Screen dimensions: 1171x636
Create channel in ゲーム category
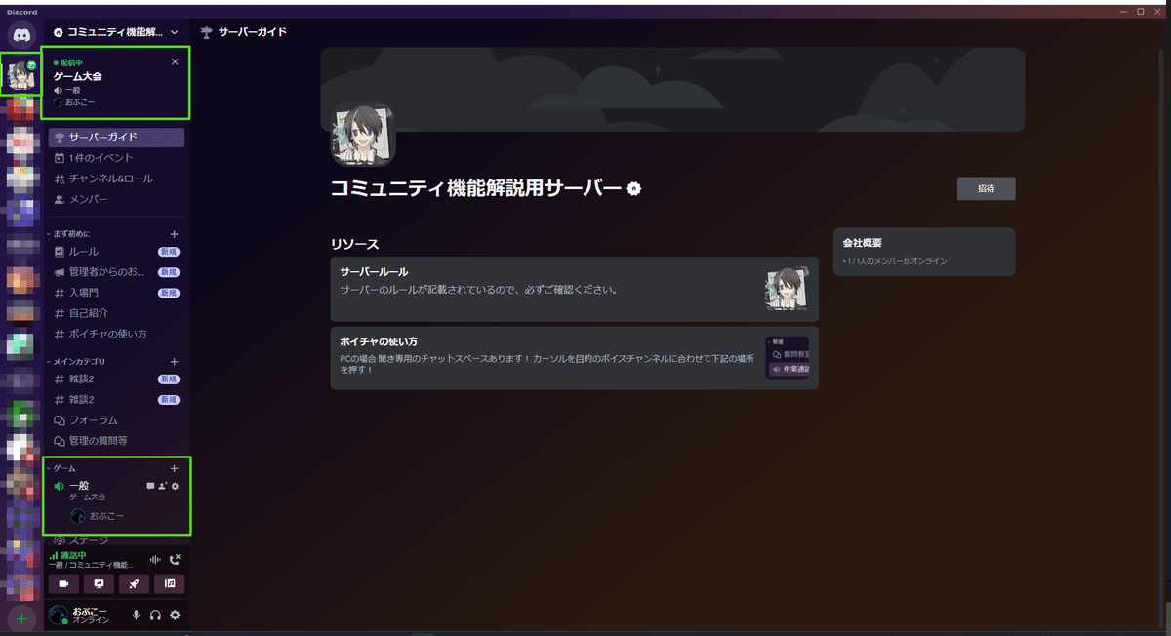[x=175, y=468]
